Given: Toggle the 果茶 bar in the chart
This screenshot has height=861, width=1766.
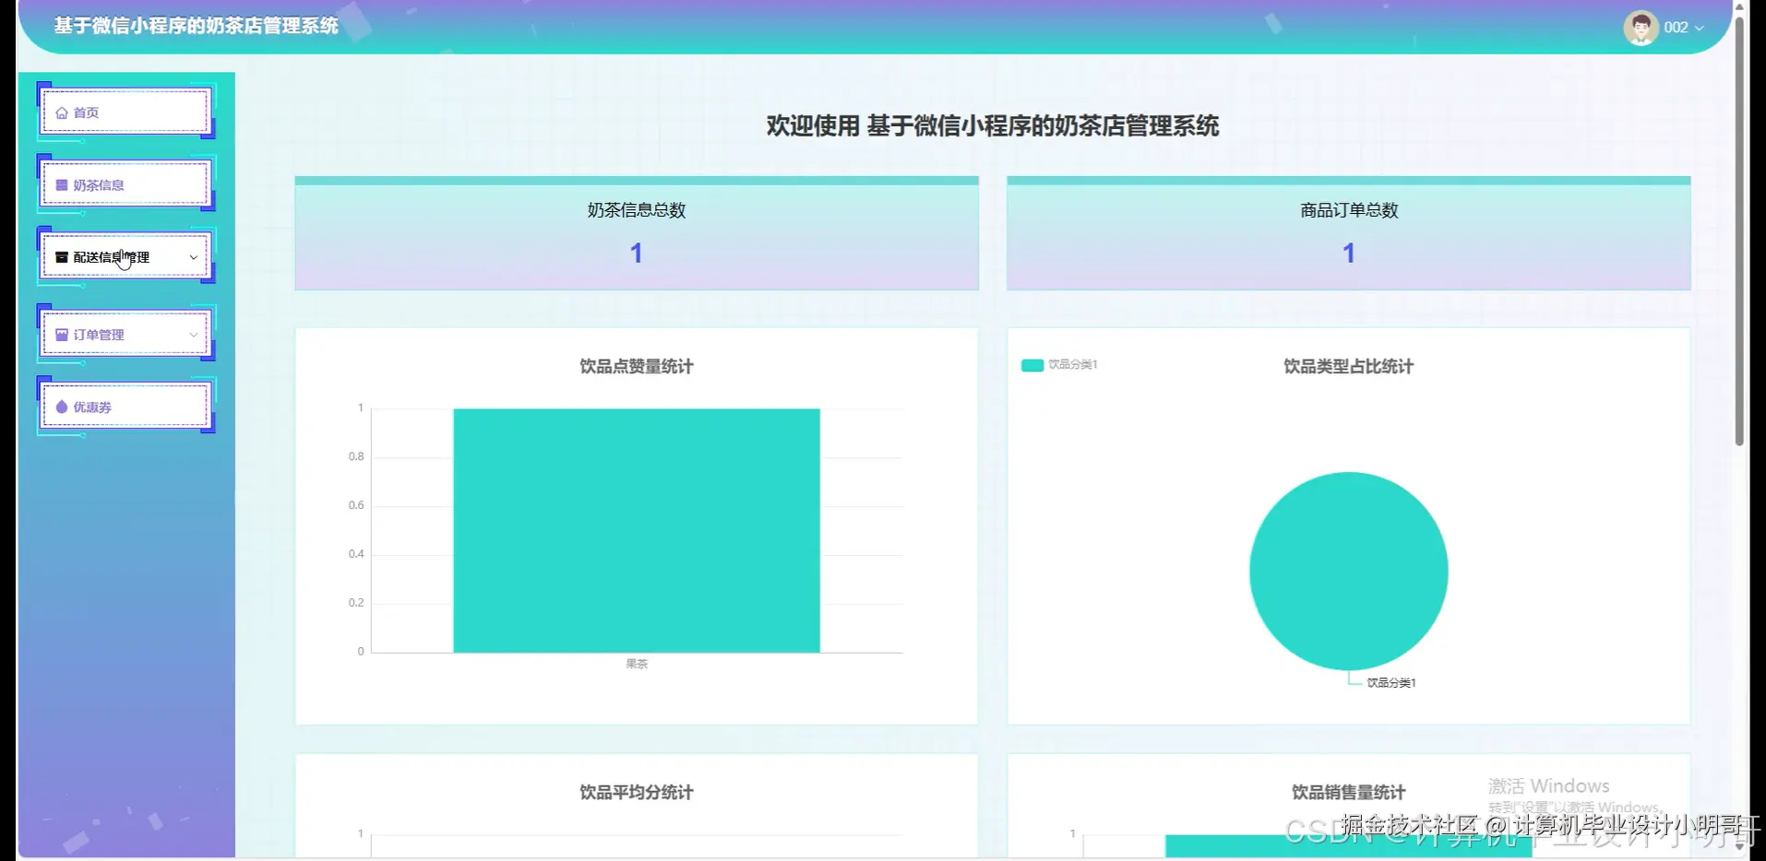Looking at the screenshot, I should tap(636, 530).
